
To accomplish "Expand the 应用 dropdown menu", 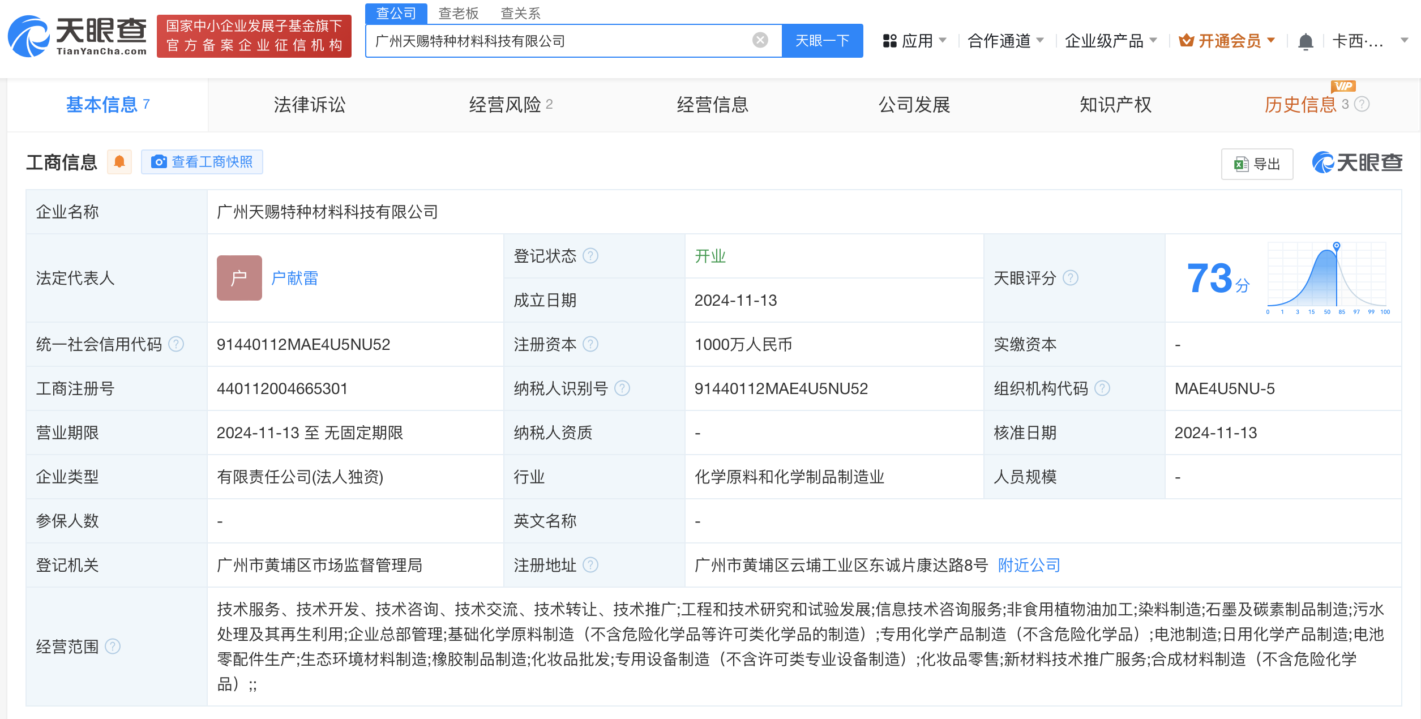I will tap(914, 41).
